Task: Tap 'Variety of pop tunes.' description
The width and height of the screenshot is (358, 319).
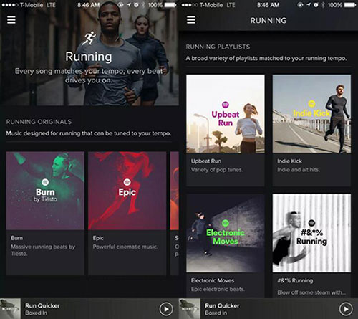Action: pos(217,170)
